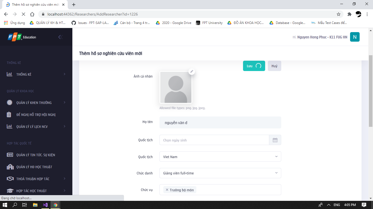Launch Visual Studio from the taskbar
373x209 pixels.
(x=45, y=205)
